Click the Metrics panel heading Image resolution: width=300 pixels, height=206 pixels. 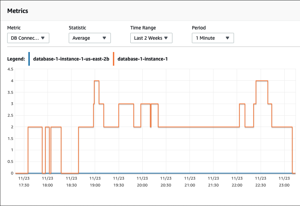(17, 11)
